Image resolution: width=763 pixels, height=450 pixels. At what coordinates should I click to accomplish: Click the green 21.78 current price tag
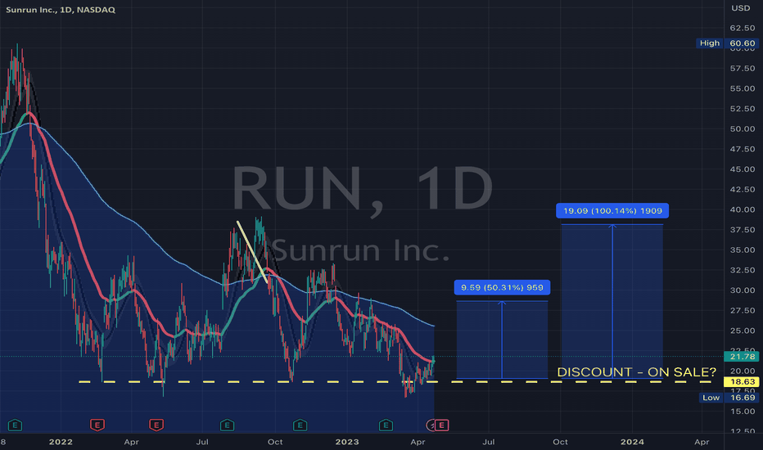742,357
